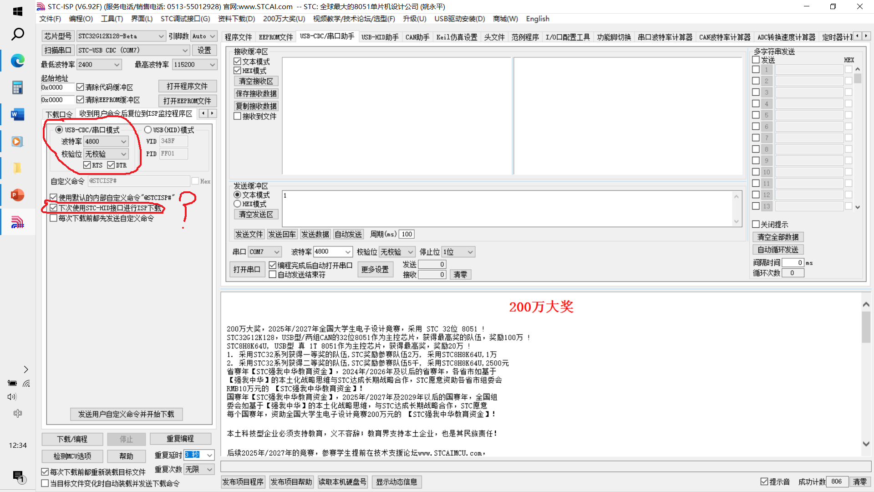
Task: Select STC-ISP app icon in the taskbar
Action: (18, 222)
